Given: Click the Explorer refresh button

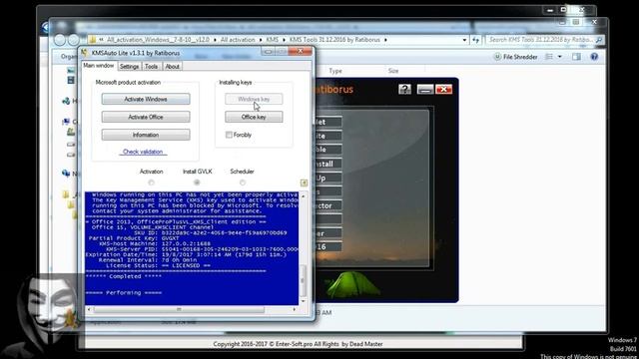Looking at the screenshot, I should tap(475, 40).
